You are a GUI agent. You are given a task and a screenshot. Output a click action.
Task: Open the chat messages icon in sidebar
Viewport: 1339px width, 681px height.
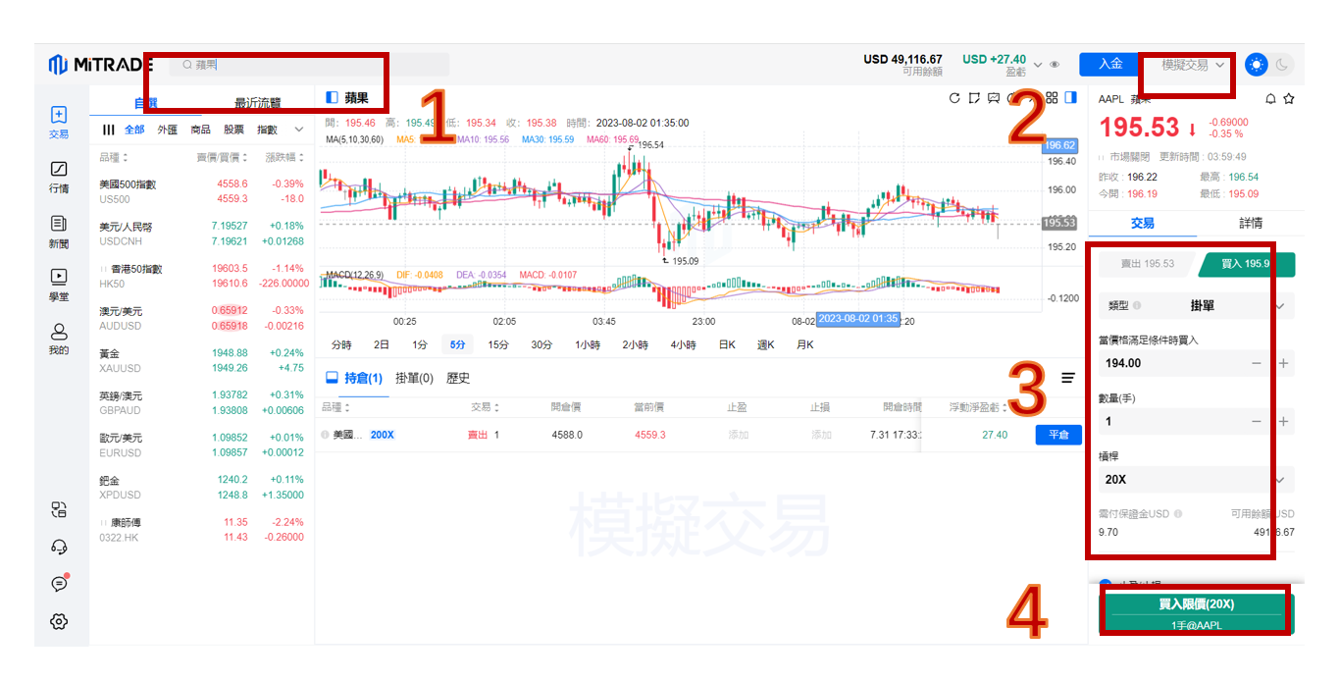coord(59,584)
